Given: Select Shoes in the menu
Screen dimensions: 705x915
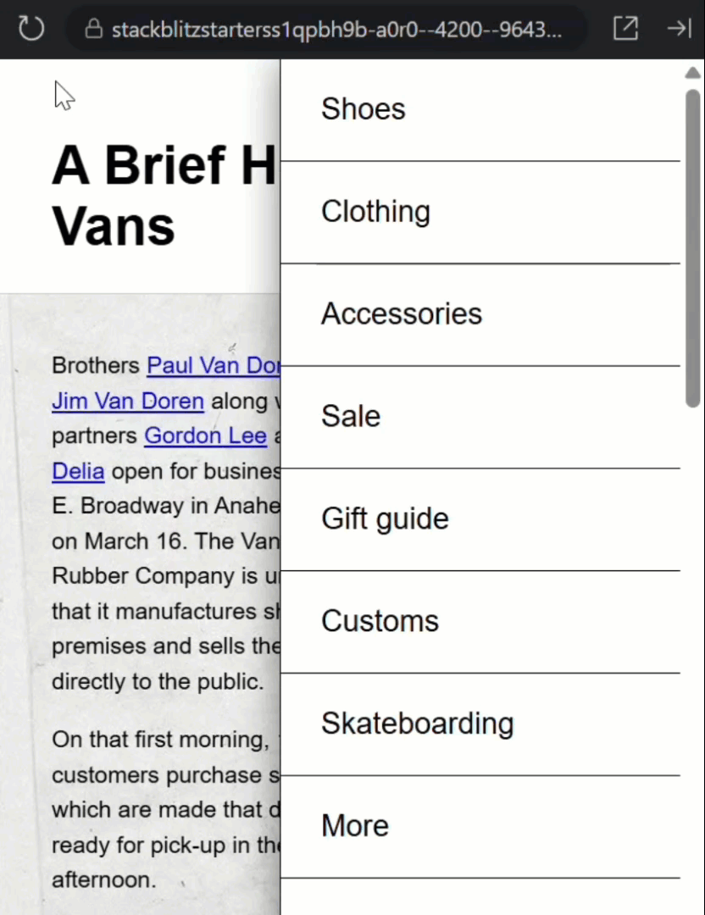Looking at the screenshot, I should pyautogui.click(x=480, y=109).
